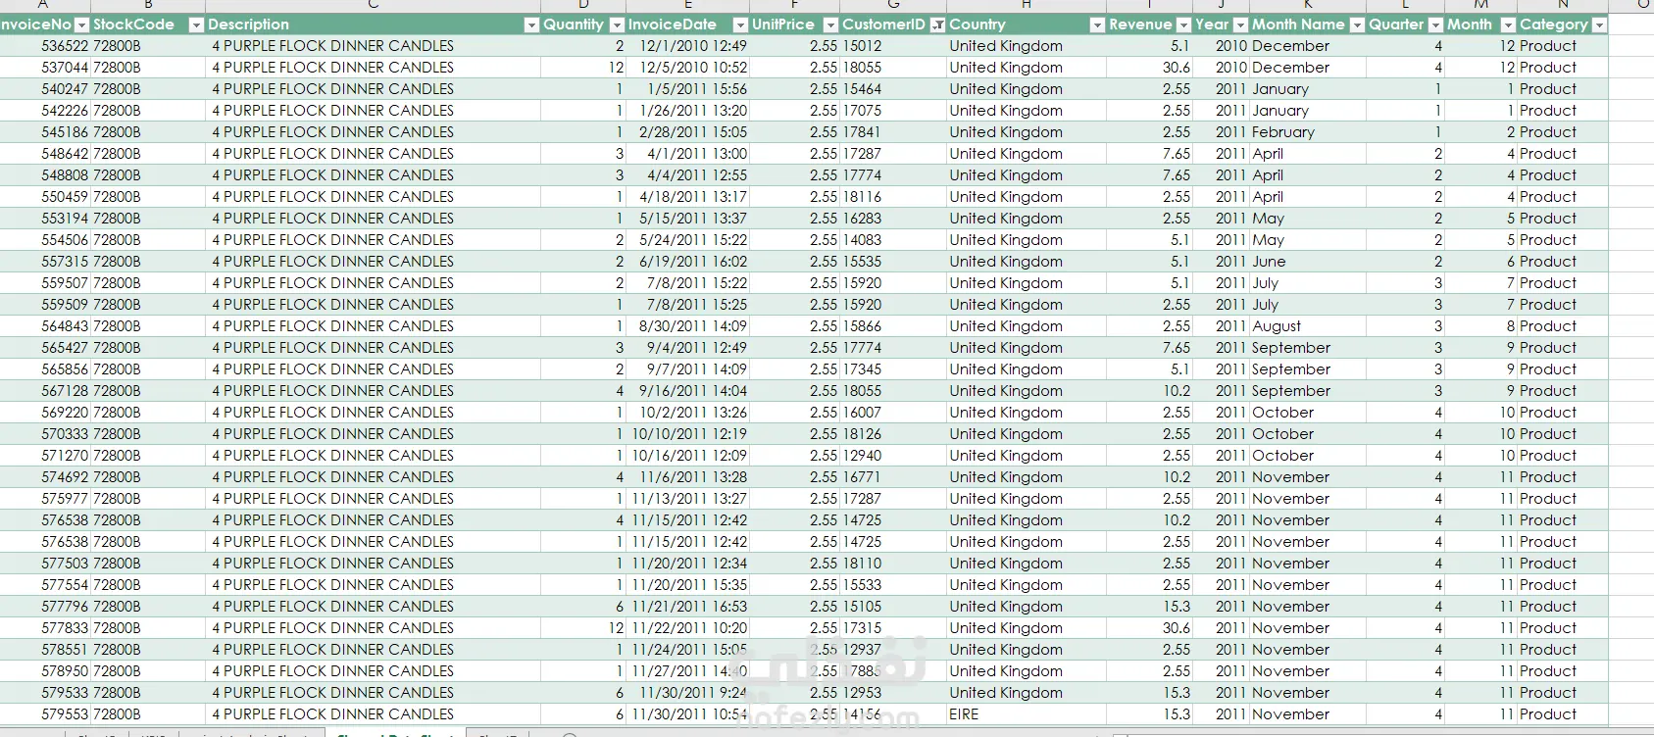The width and height of the screenshot is (1654, 737).
Task: Select the June month name cell
Action: pyautogui.click(x=1308, y=262)
